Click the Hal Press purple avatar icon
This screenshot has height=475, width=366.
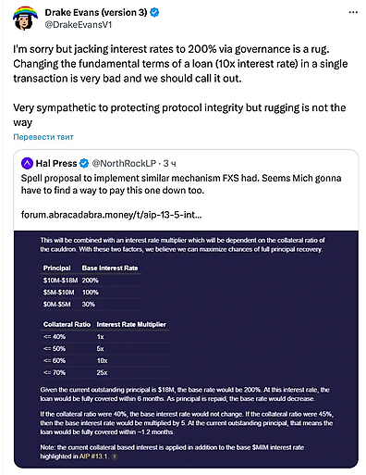coord(27,163)
